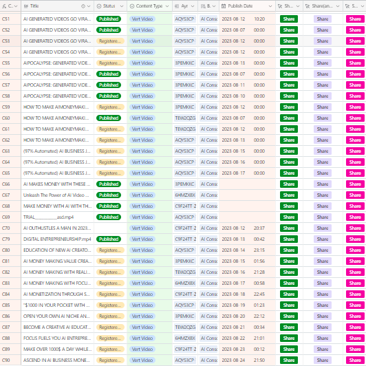Select the Vert Video tag in row C52
Viewport: 366px width, 366px height.
142,30
